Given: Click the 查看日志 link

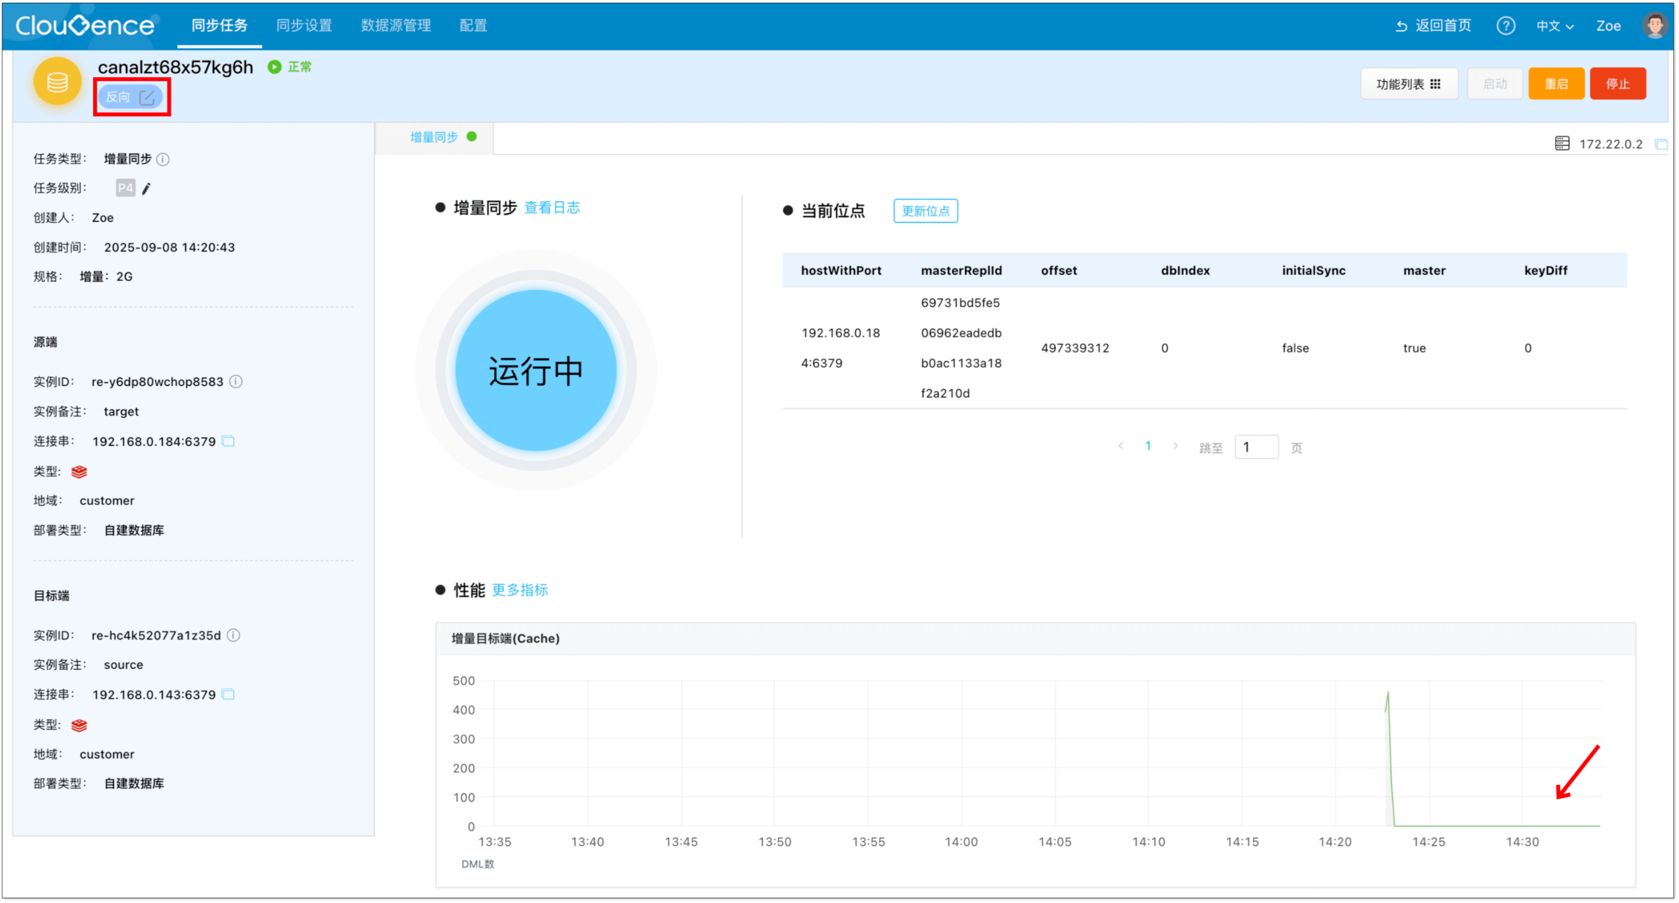Looking at the screenshot, I should (x=552, y=208).
